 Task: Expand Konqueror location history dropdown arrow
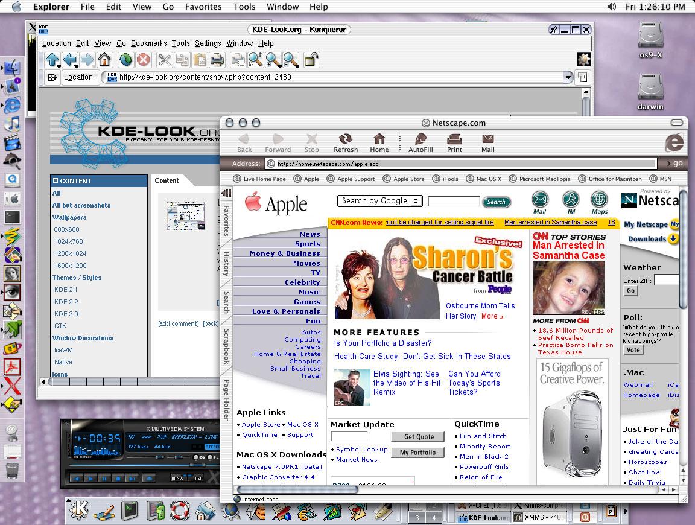pos(568,77)
